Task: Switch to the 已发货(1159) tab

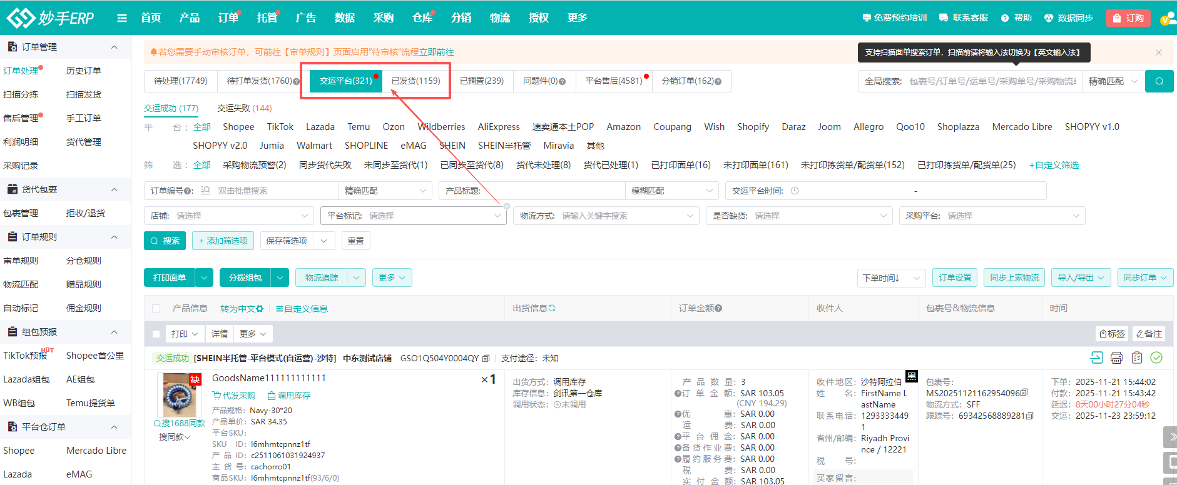Action: point(416,81)
